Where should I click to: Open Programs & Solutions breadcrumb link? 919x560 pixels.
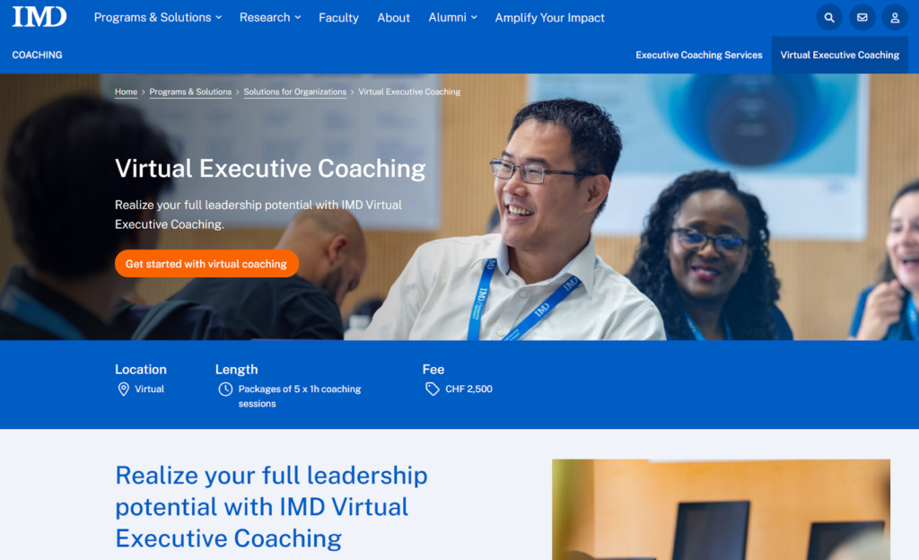(x=190, y=92)
